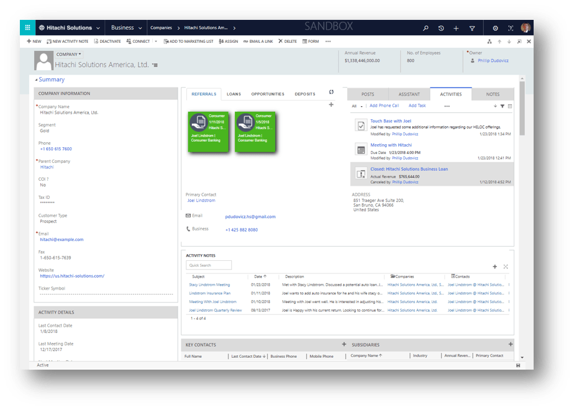Add a key contact with the plus icon
Image resolution: width=574 pixels, height=410 pixels.
[x=344, y=344]
